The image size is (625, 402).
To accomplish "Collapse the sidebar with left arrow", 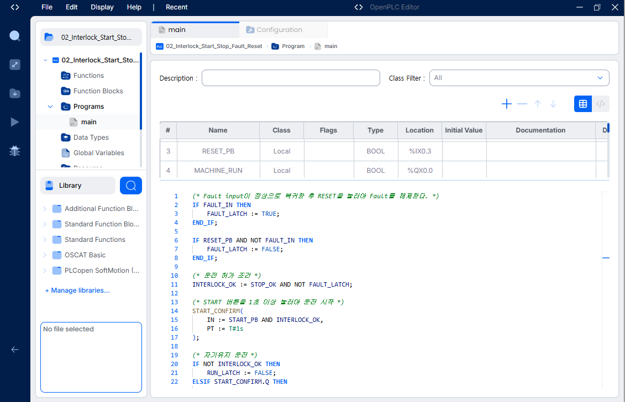I will click(x=15, y=350).
